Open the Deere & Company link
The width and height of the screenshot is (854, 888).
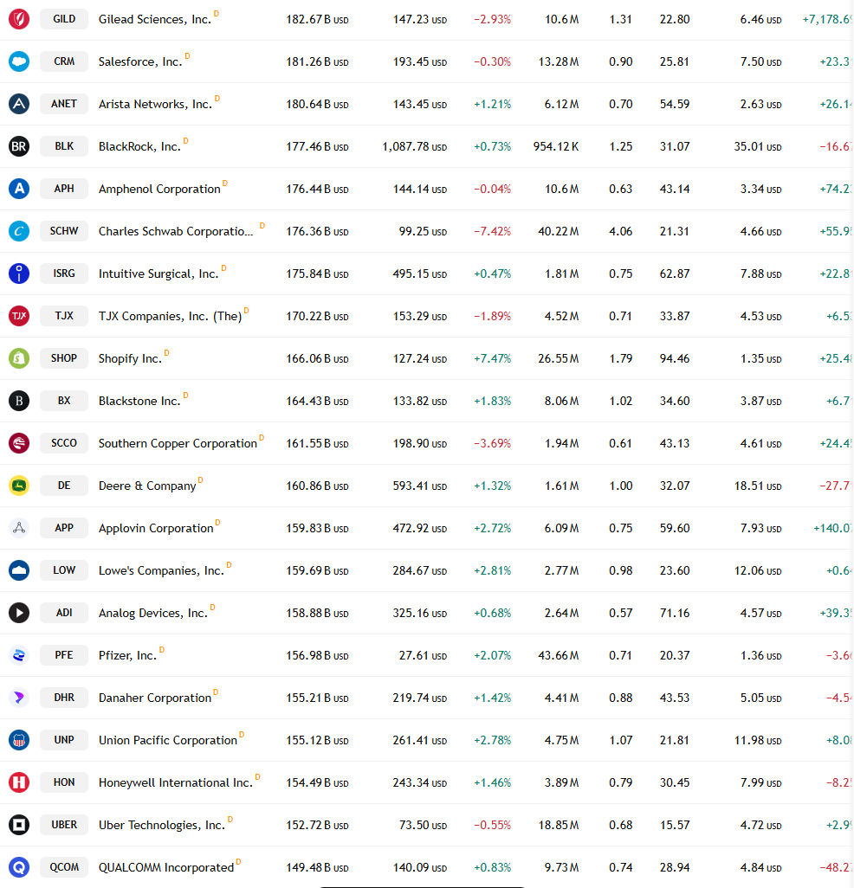tap(147, 486)
